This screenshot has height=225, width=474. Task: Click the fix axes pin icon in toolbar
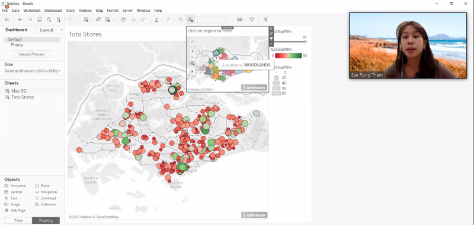[190, 19]
